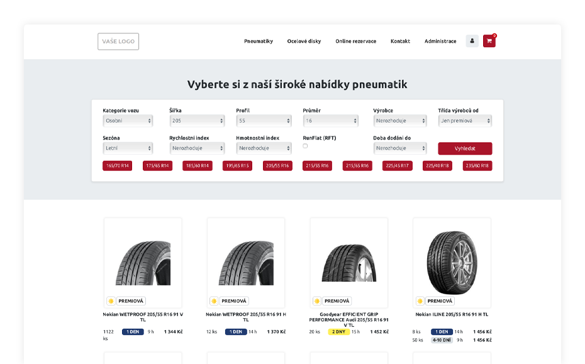Open the red shopping cart icon
This screenshot has height=364, width=585.
[489, 41]
